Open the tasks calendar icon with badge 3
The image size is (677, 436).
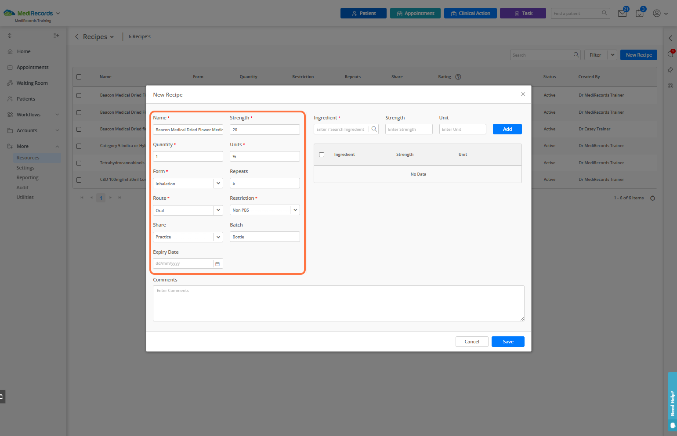[640, 13]
